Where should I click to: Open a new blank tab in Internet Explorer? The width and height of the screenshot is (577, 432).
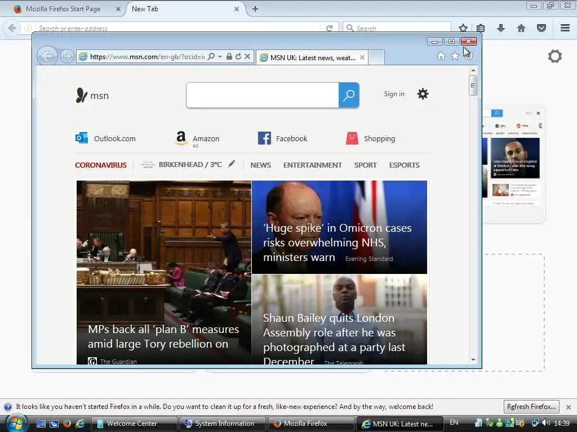click(376, 58)
